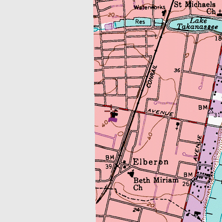Click the Beth Miriam church building symbol
The height and width of the screenshot is (222, 222).
click(131, 173)
